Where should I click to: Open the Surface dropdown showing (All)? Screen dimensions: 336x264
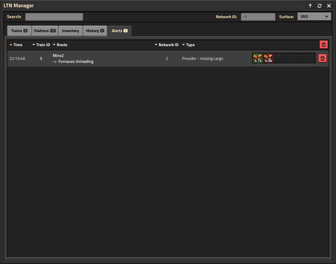click(x=314, y=16)
